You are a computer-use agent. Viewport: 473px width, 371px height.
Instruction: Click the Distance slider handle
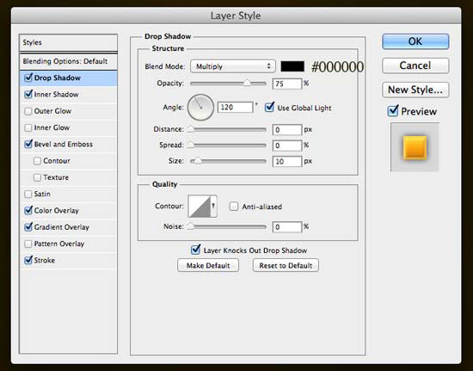pyautogui.click(x=191, y=129)
